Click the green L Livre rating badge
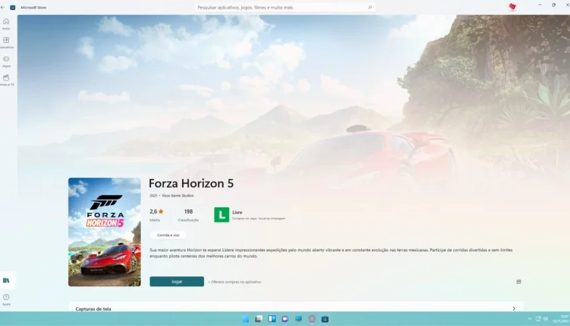This screenshot has height=326, width=570. (x=222, y=215)
